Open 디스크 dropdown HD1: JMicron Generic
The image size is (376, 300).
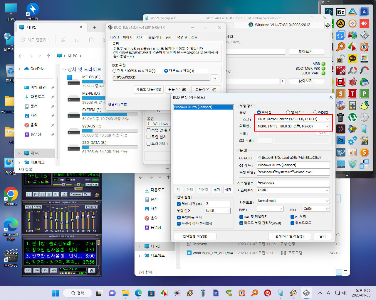click(x=293, y=119)
